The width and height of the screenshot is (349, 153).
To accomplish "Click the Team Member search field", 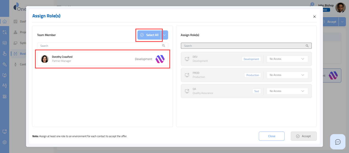I will (x=100, y=46).
